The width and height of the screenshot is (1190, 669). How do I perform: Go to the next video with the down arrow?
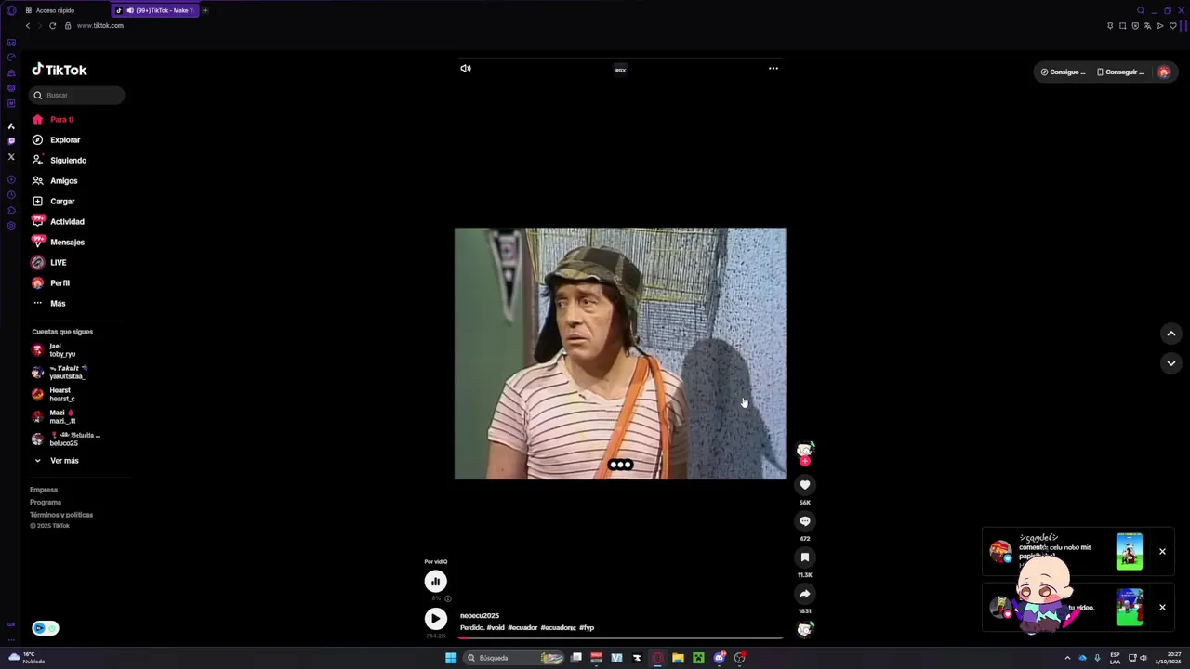tap(1171, 363)
